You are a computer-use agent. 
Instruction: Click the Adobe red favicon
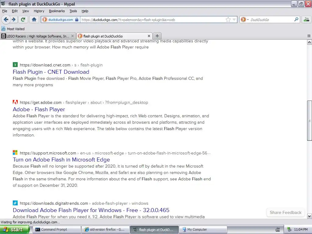[x=15, y=102]
